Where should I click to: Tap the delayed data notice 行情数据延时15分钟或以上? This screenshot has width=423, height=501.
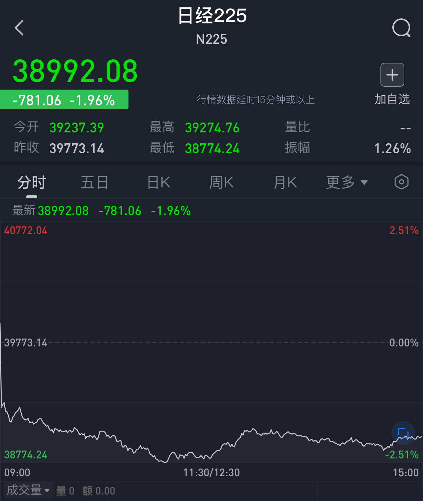point(256,99)
